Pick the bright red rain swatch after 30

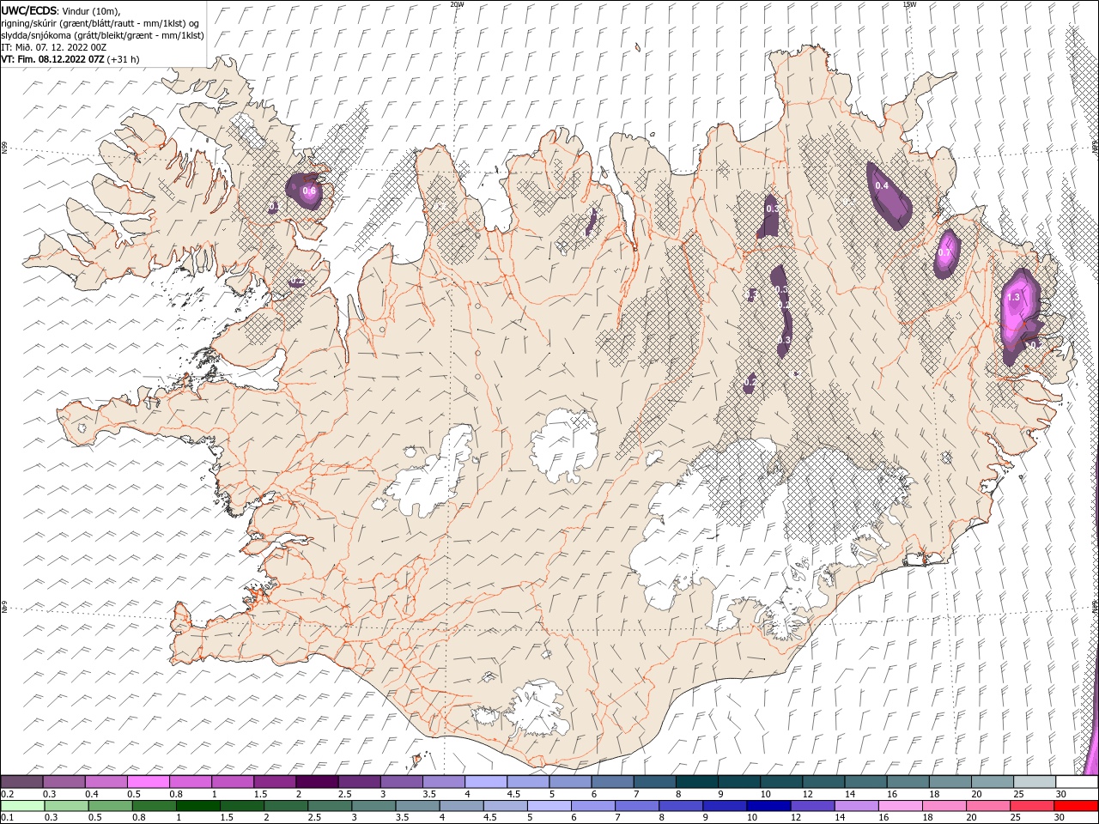tap(1077, 806)
